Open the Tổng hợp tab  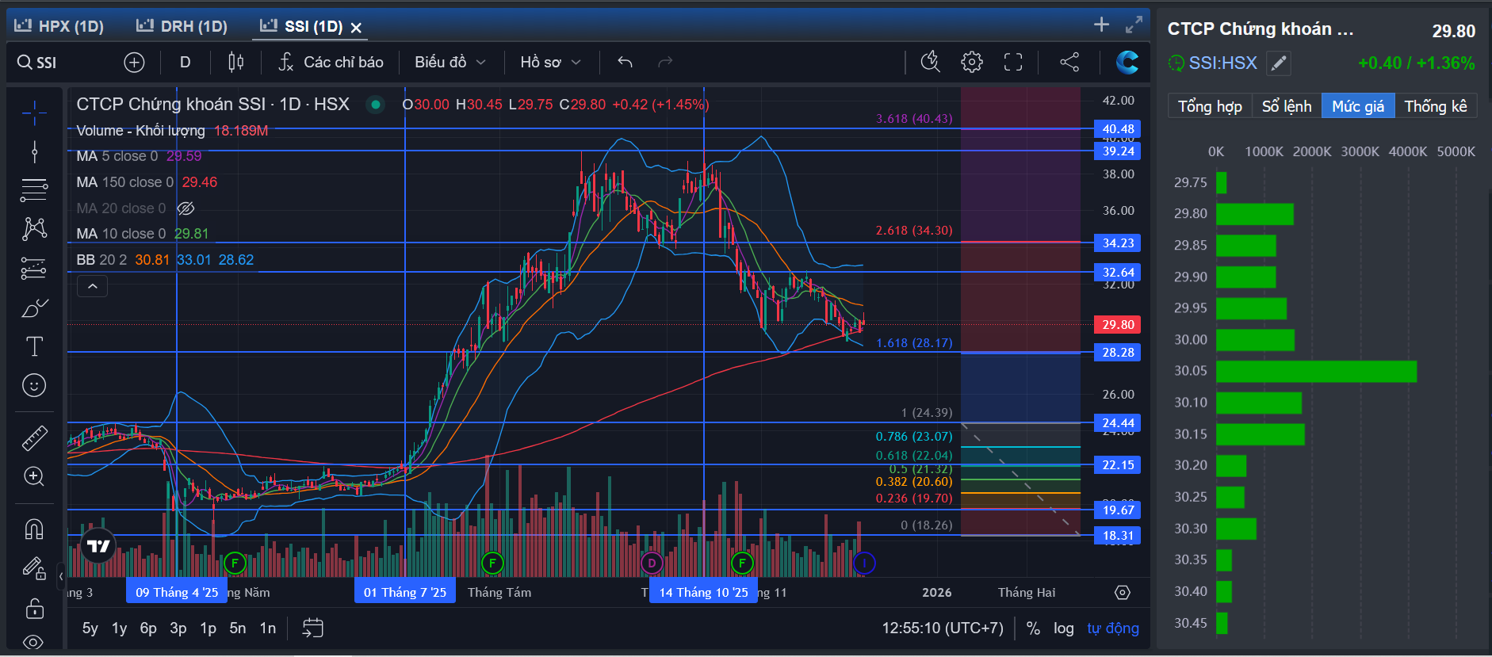1210,106
